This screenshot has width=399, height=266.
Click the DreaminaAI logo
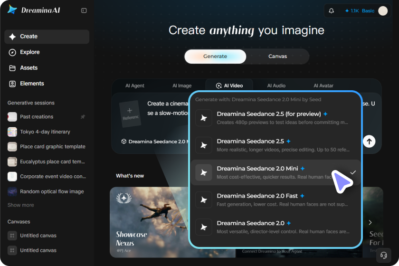(x=34, y=10)
